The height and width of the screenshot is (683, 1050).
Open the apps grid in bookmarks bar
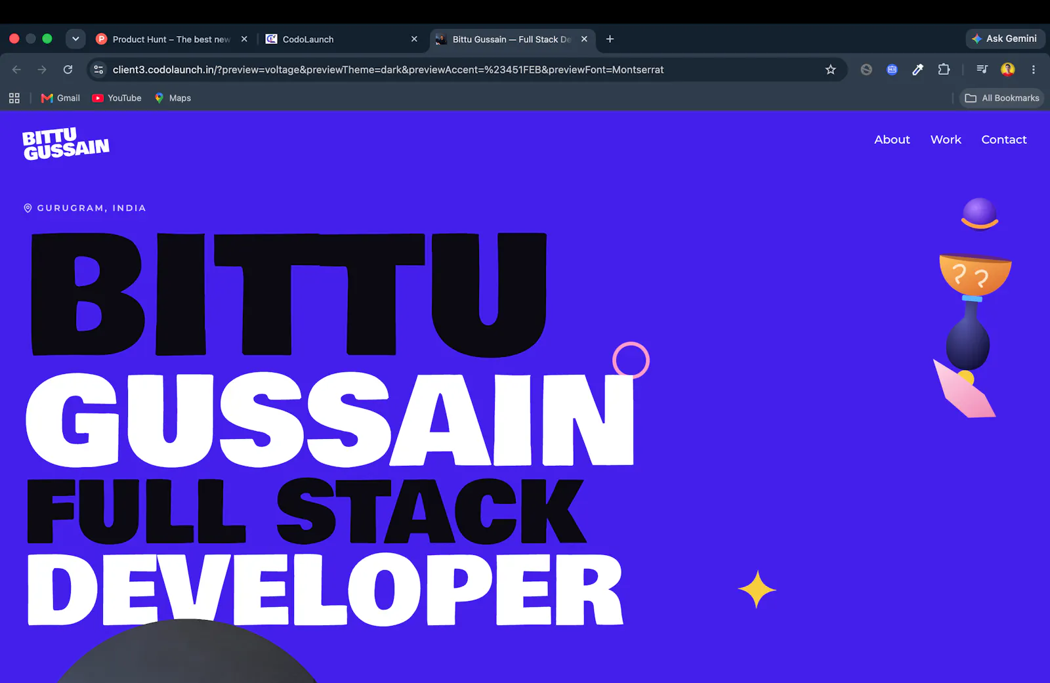coord(14,98)
